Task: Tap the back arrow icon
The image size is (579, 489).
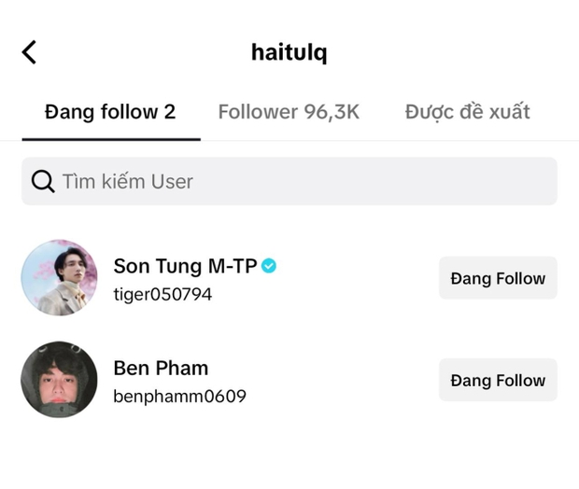Action: click(x=29, y=52)
